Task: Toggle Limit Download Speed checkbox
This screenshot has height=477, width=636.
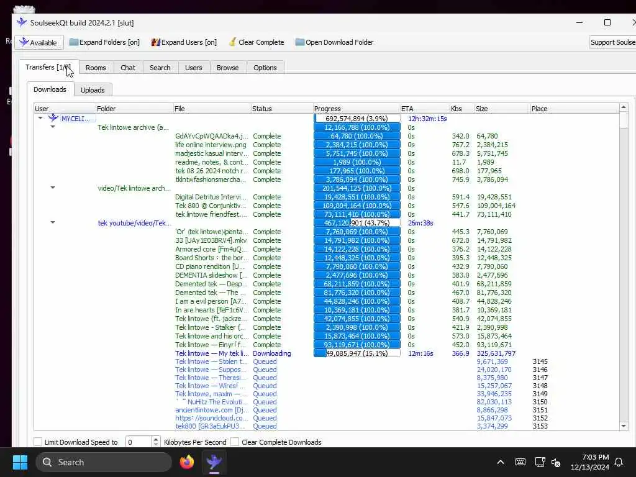Action: click(x=38, y=442)
